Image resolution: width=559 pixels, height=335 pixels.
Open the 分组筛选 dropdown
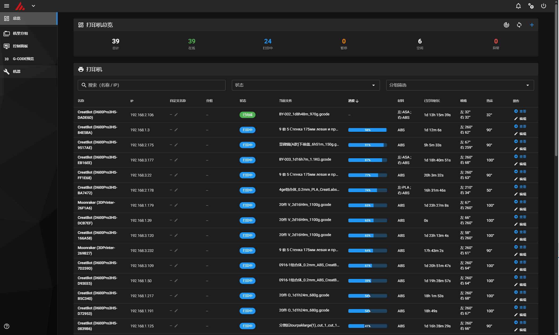460,85
